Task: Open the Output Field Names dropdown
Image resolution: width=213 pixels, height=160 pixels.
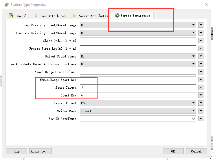Action: pos(138,56)
